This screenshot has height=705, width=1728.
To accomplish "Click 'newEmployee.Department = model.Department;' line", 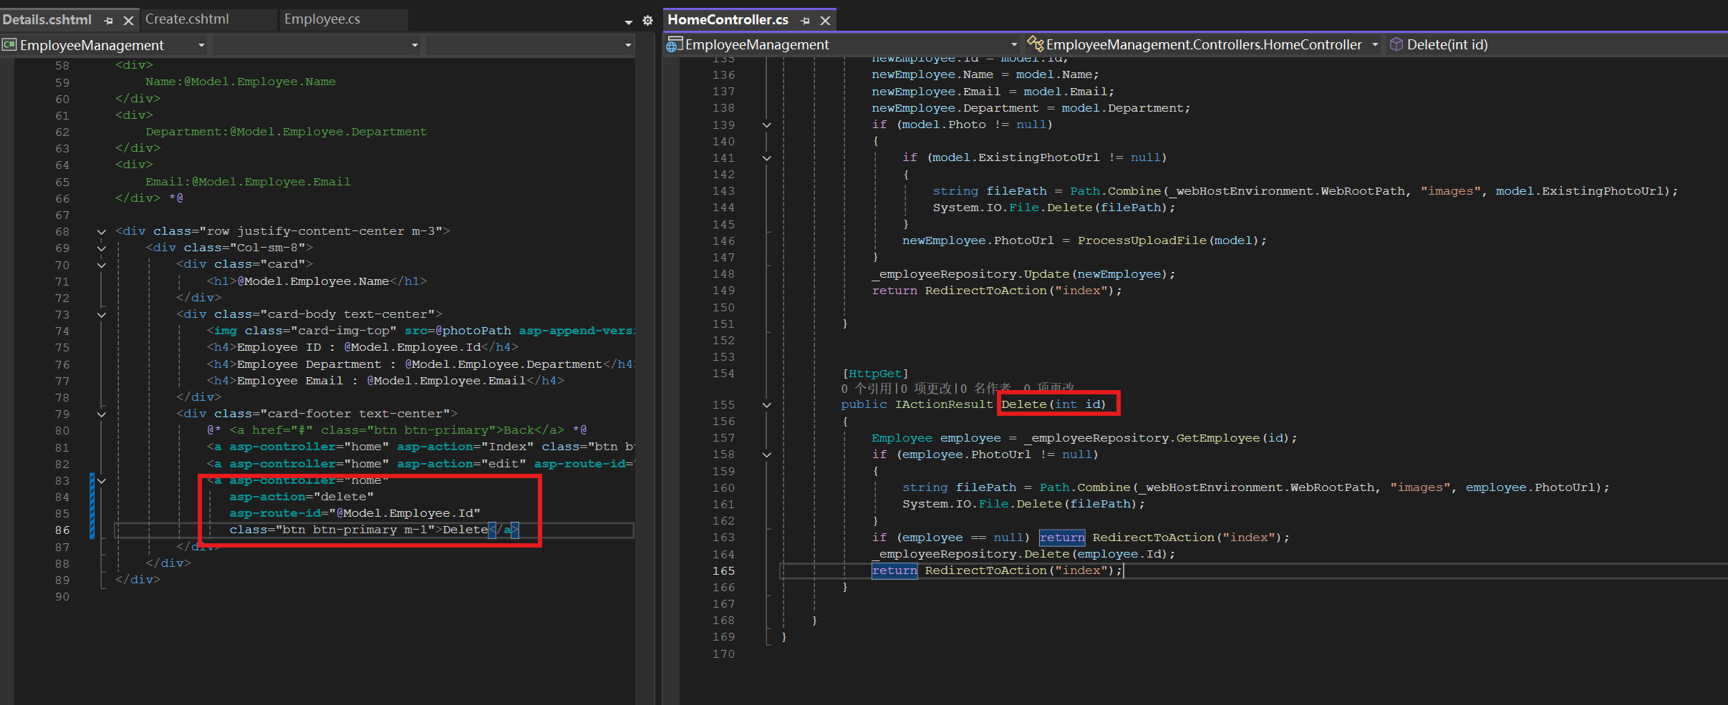I will tap(1030, 108).
